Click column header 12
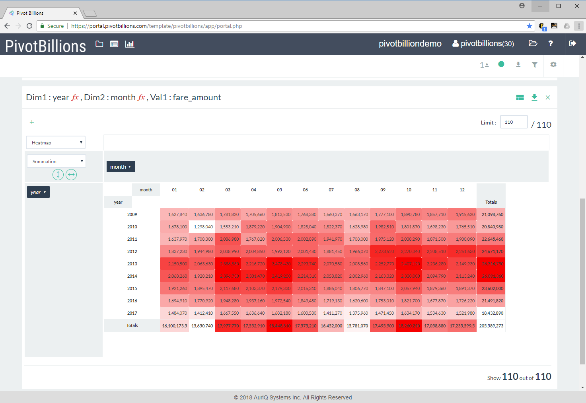This screenshot has height=403, width=586. [462, 190]
